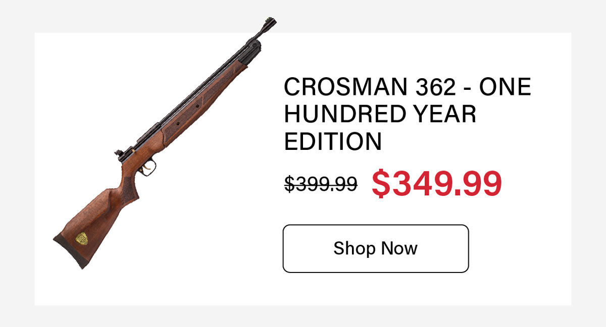Click inside the Shop Now rounded outline
Image resolution: width=606 pixels, height=327 pixels.
coord(376,248)
